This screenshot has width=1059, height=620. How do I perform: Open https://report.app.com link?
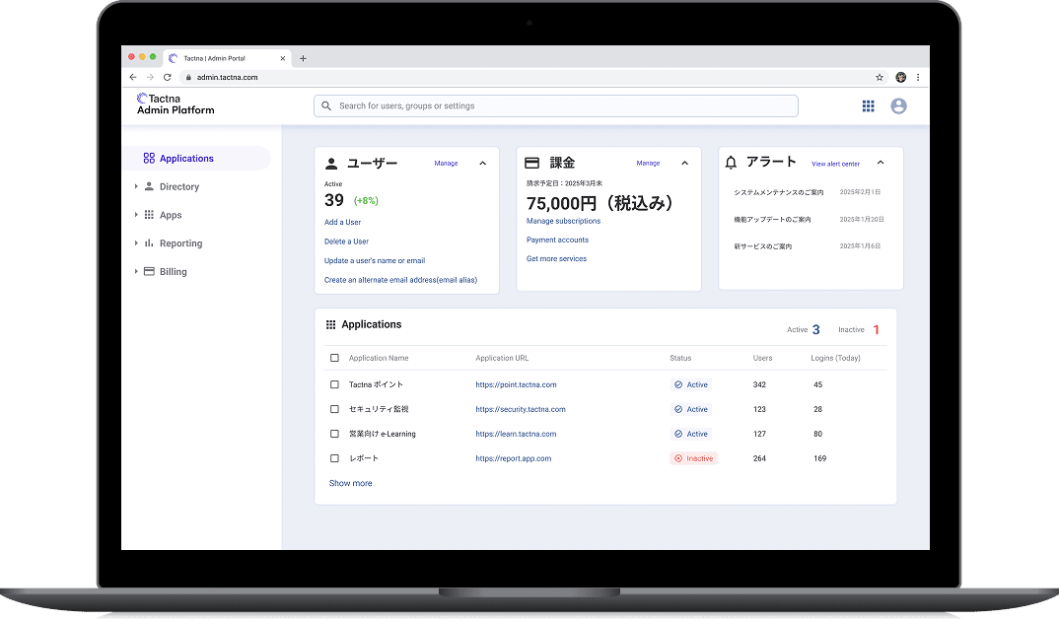514,458
